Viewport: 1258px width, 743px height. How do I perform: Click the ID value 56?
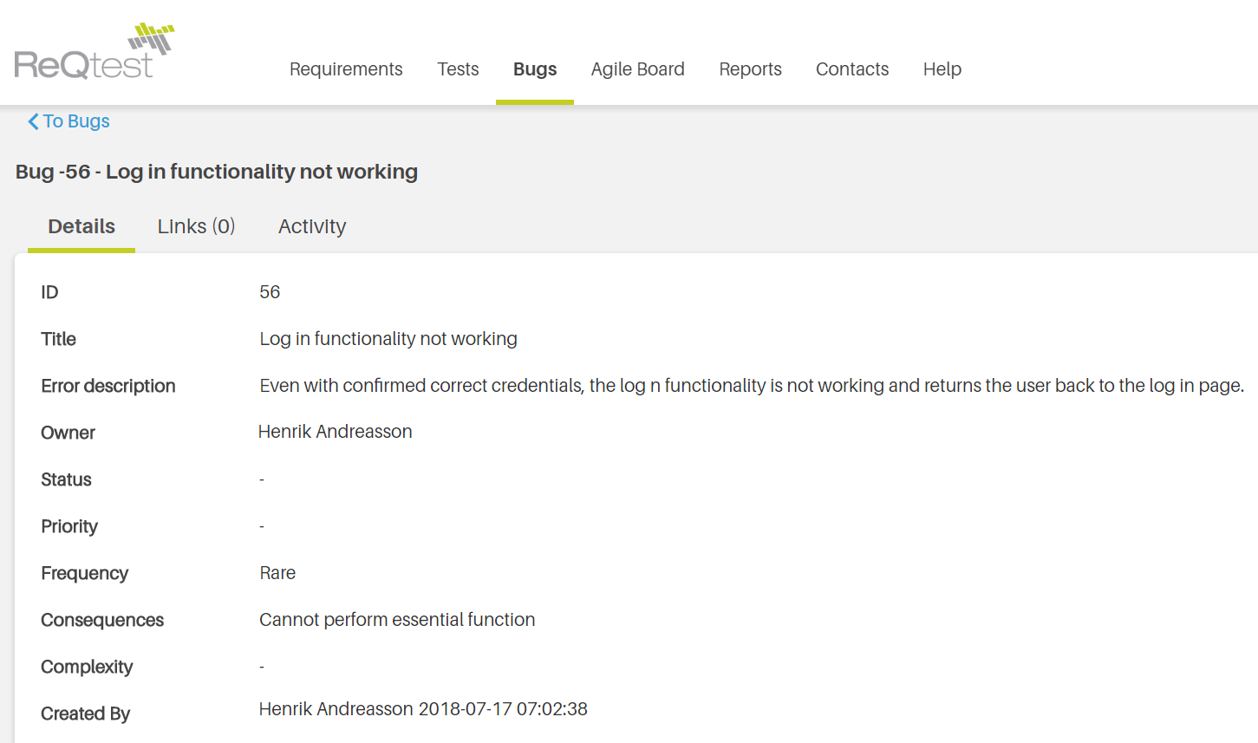tap(270, 292)
